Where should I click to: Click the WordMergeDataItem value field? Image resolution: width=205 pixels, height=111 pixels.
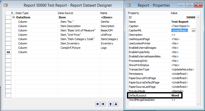click(183, 100)
